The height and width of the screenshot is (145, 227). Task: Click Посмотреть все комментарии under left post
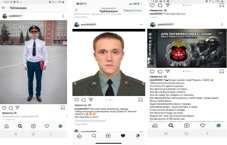tap(20, 116)
